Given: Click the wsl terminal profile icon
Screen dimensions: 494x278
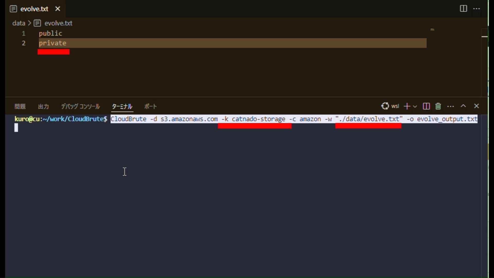Looking at the screenshot, I should point(385,106).
